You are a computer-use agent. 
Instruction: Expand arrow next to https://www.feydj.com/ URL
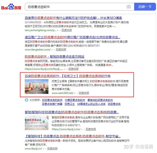pyautogui.click(x=82, y=129)
